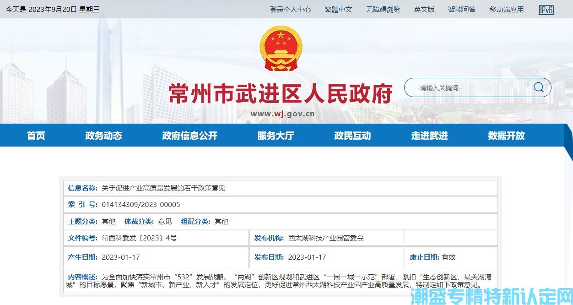
Task: Open 数据开放 nav menu
Action: 506,136
